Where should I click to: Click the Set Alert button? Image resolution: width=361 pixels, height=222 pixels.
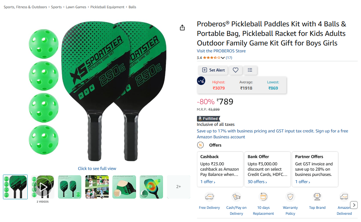point(213,70)
